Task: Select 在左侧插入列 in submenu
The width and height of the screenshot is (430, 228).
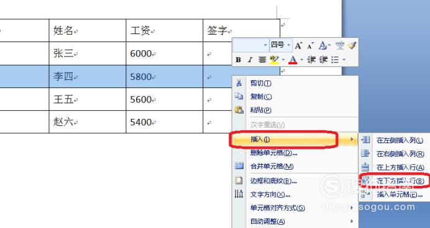Action: [395, 140]
